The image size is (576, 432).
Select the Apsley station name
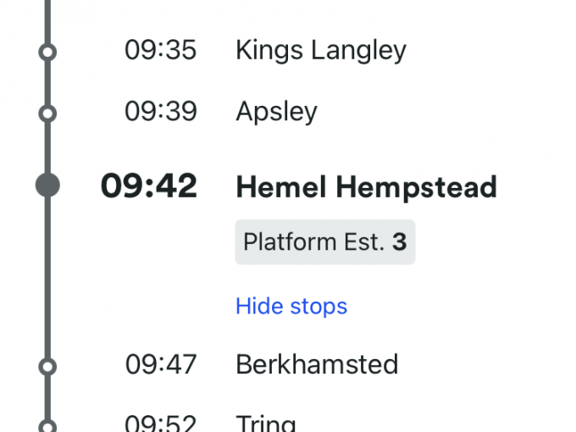(277, 111)
